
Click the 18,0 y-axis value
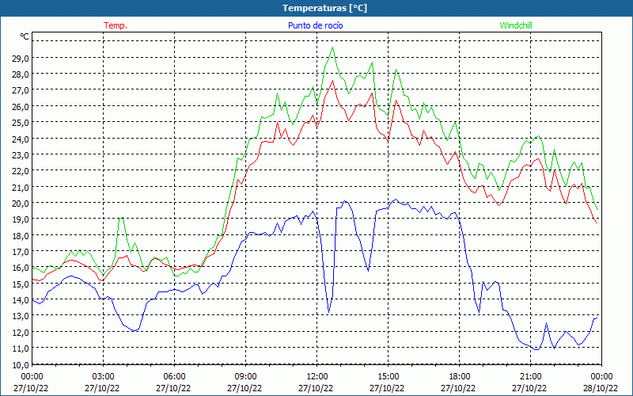[21, 235]
